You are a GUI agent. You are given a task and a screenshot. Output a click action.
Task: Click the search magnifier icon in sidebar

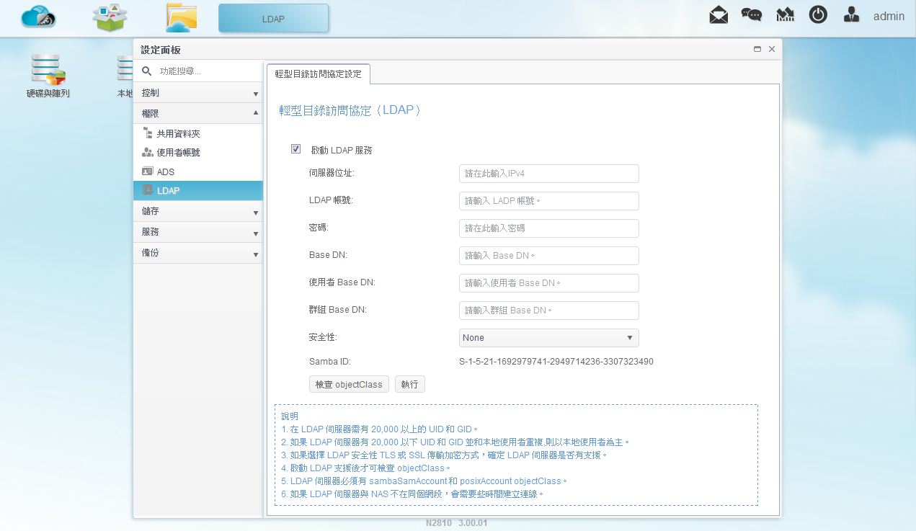146,71
